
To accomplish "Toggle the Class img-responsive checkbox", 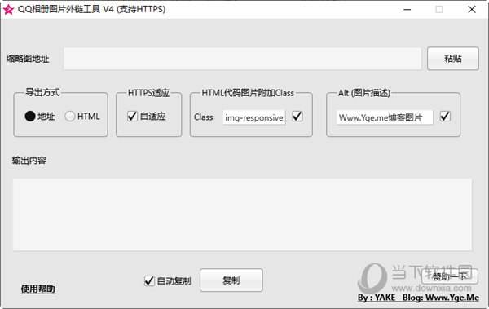I will click(x=297, y=117).
